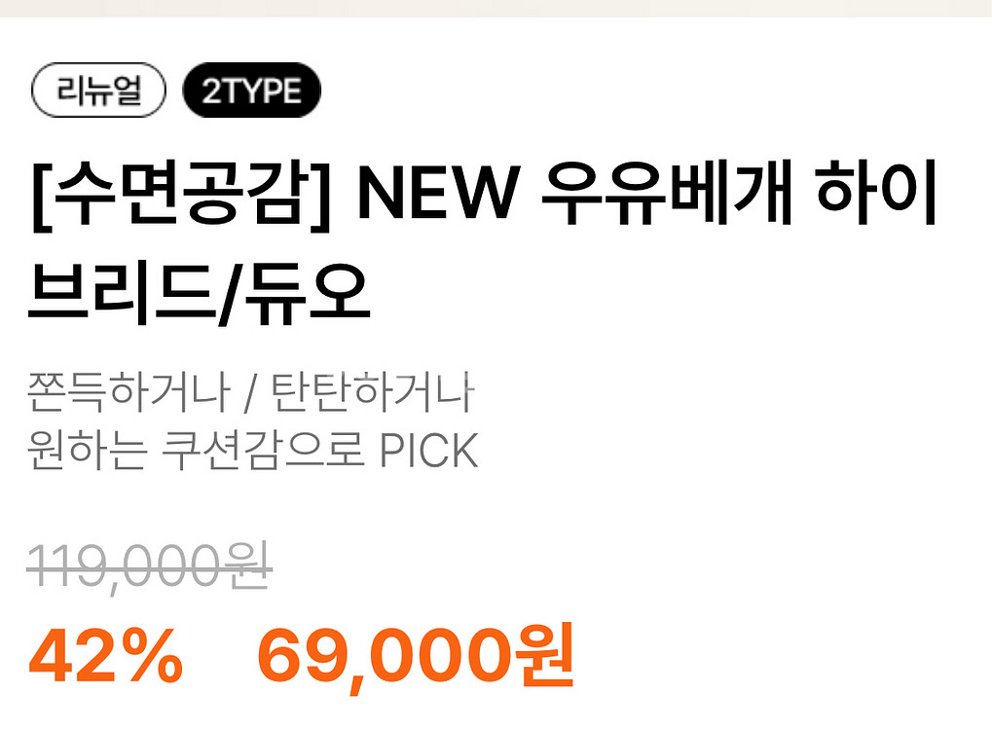Open the [수면공감] brand tag in title
The width and height of the screenshot is (992, 730).
point(181,193)
